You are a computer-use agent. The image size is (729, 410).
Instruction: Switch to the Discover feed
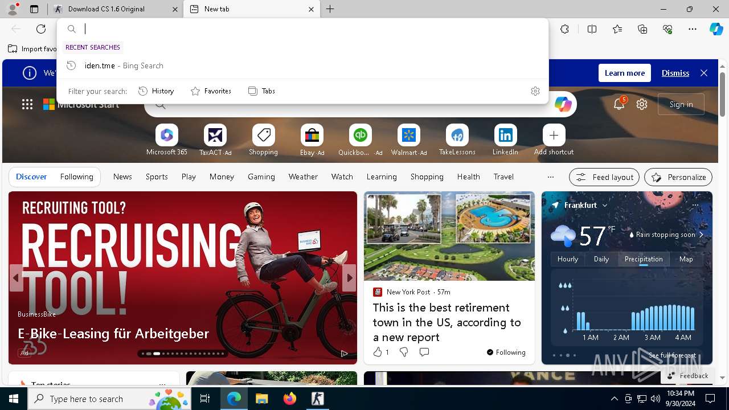tap(31, 177)
